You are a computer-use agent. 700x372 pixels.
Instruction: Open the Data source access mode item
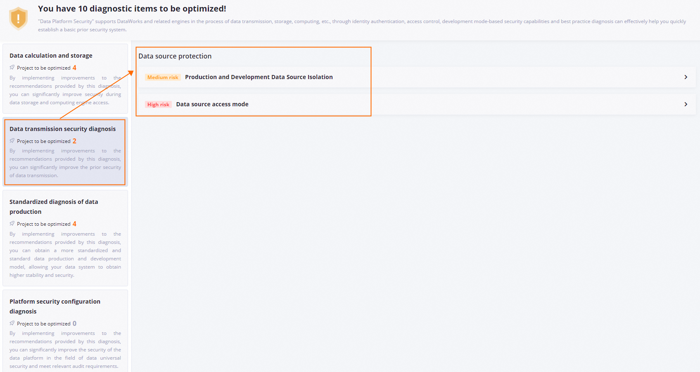417,104
